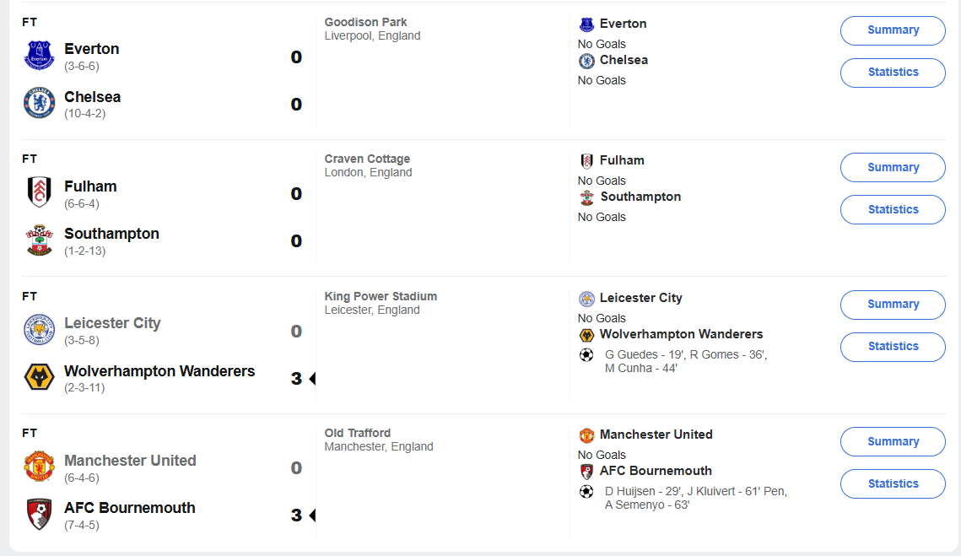Click the soccer ball icon beside Wolves goalscorers
Screen dimensions: 961x556
point(586,355)
